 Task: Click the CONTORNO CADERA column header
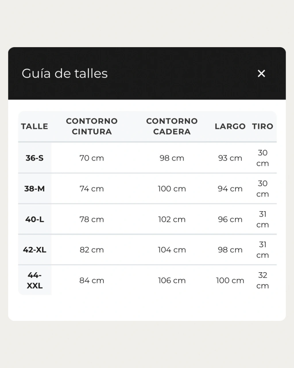pos(172,126)
